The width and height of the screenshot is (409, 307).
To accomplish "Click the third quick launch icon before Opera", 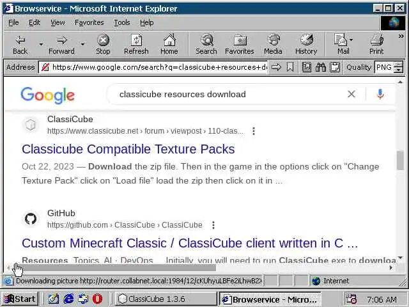I will (83, 299).
